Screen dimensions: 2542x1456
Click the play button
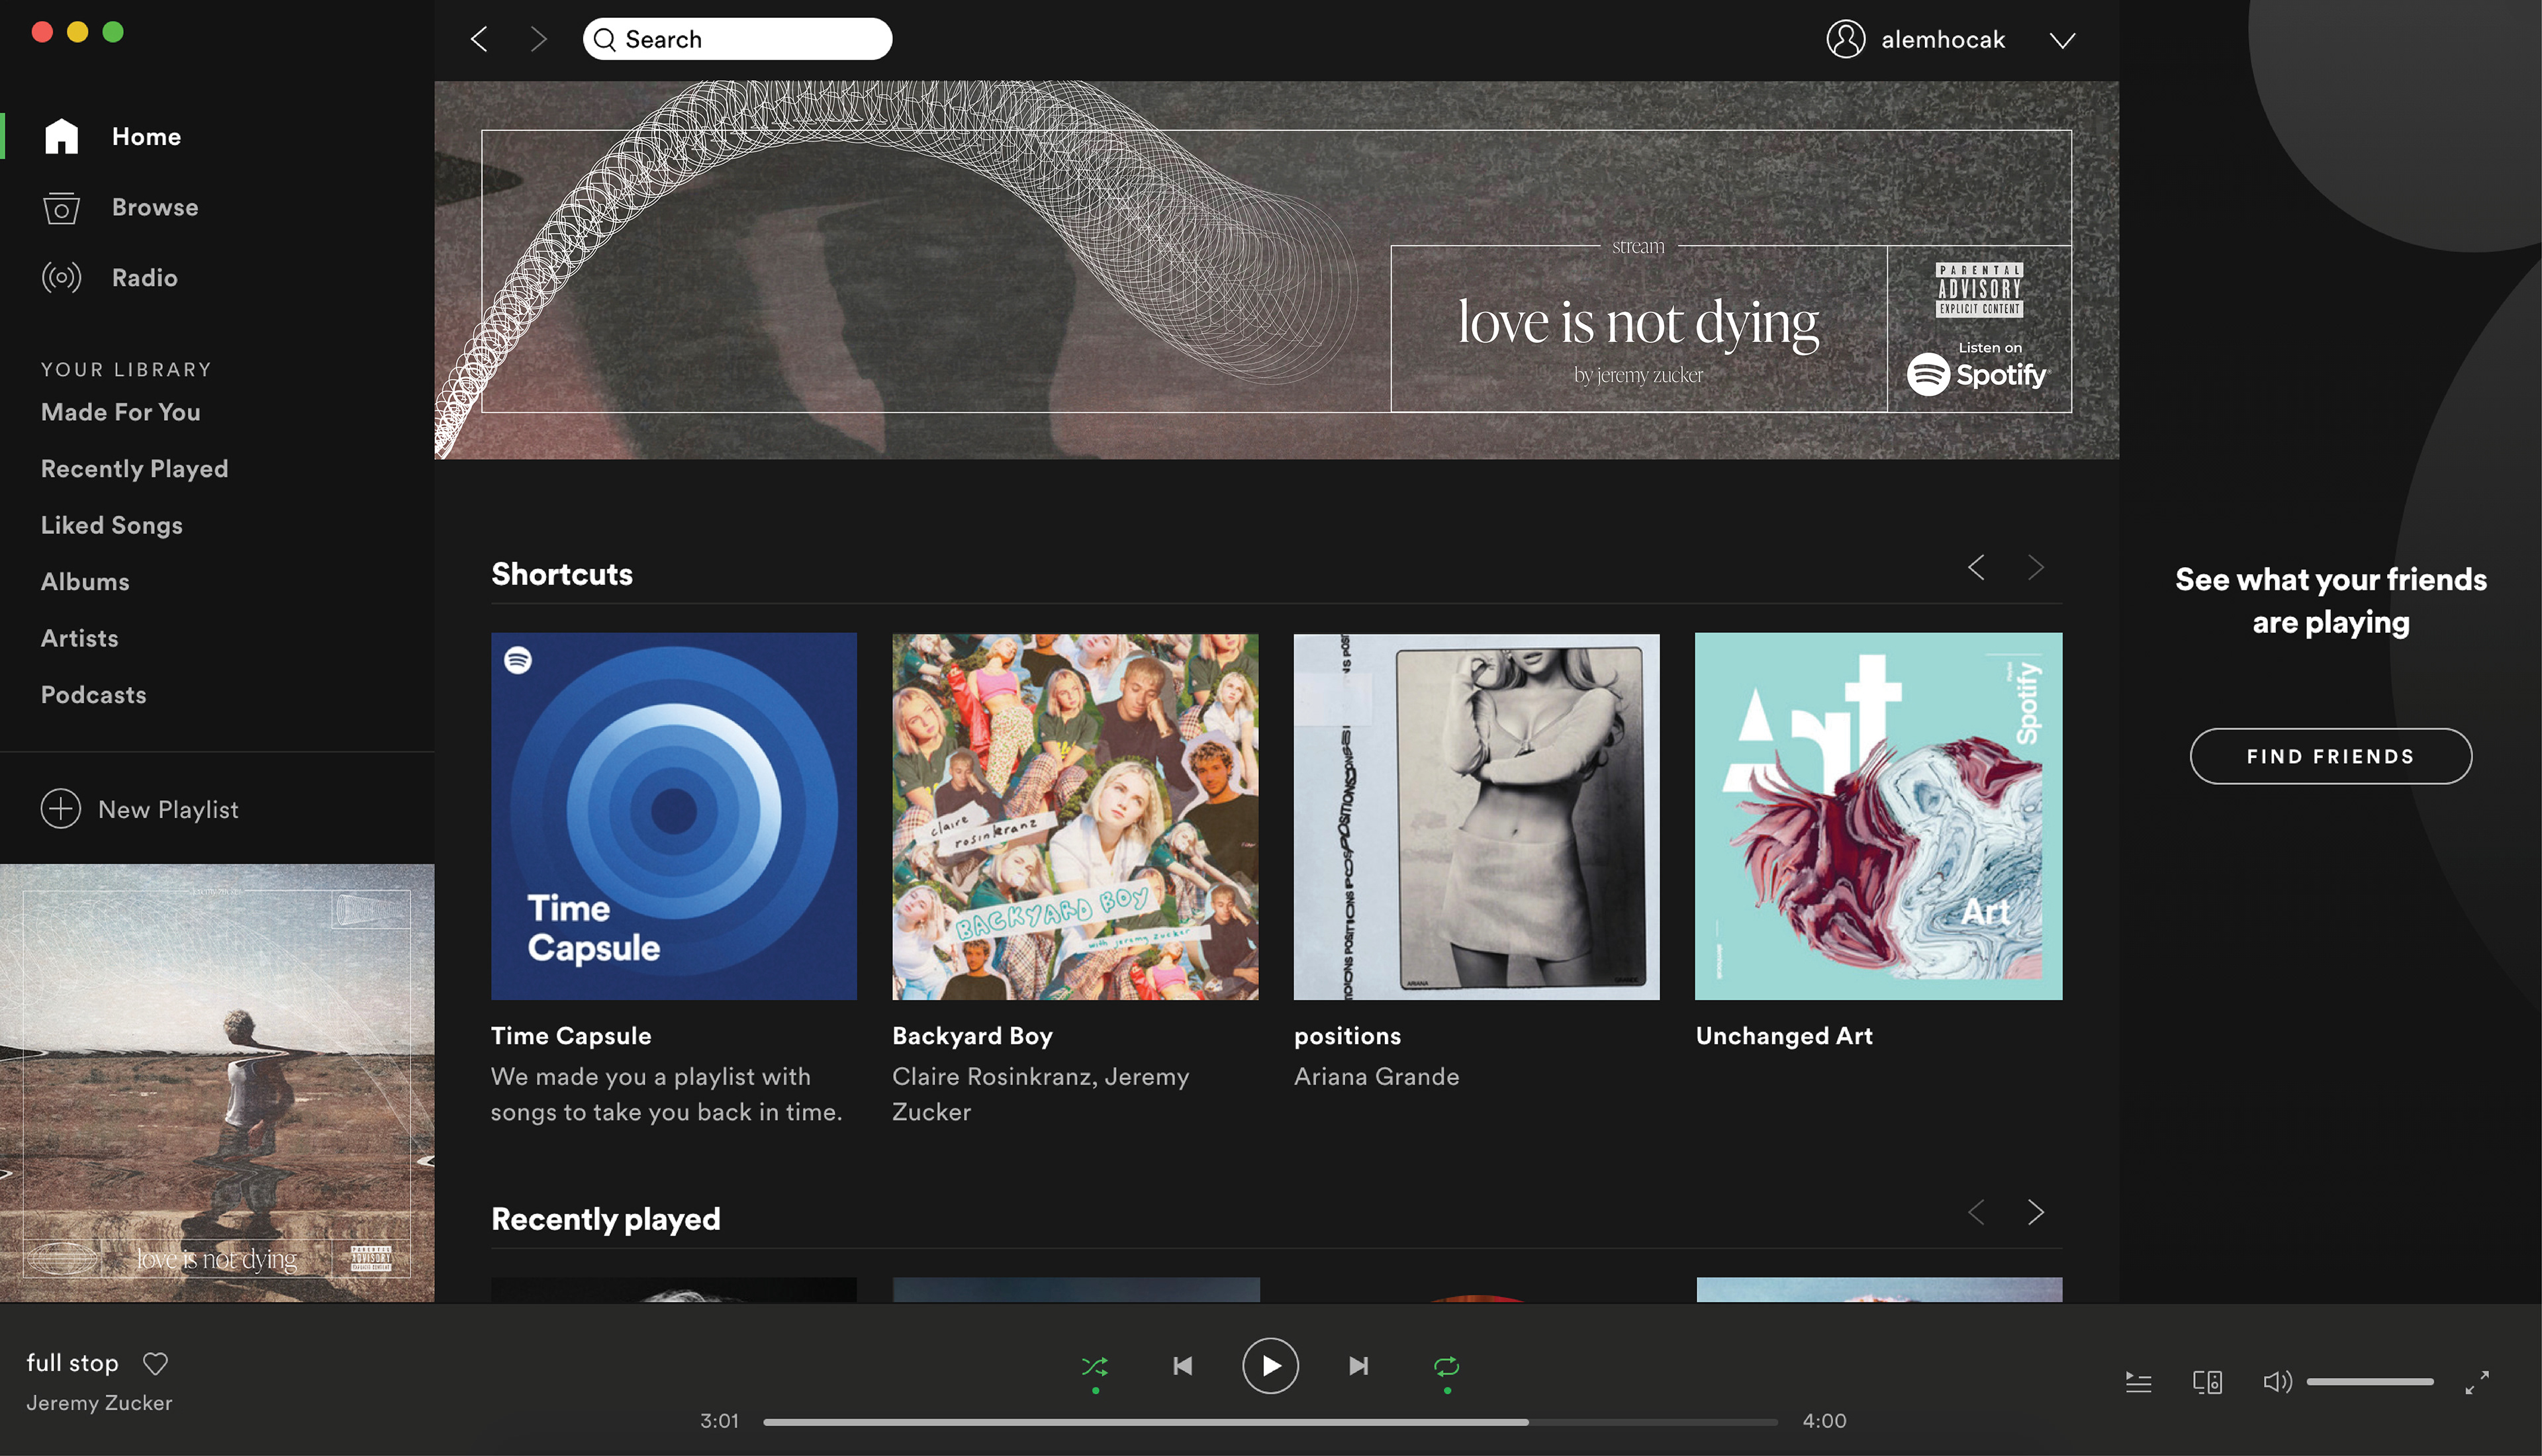pos(1270,1366)
